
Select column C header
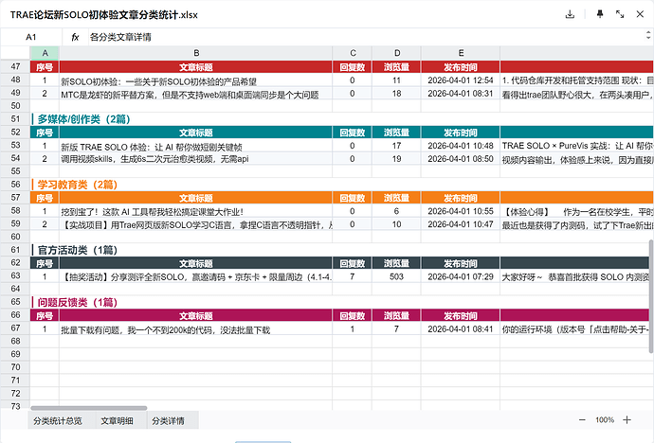click(x=353, y=53)
